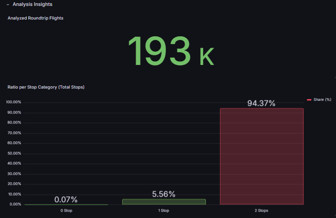This screenshot has width=336, height=218.
Task: Click the 1 Stop x-axis label
Action: point(164,211)
